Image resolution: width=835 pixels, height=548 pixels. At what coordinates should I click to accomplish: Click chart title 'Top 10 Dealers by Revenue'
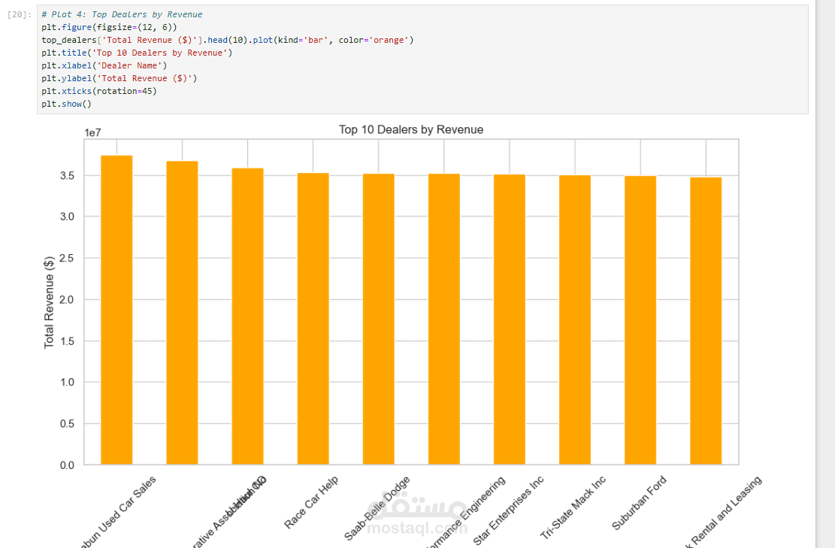[411, 129]
